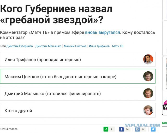Share via the Twitter icon
The width and height of the screenshot is (167, 133).
[153, 129]
